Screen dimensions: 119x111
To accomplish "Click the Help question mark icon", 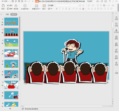I will [x=110, y=1].
